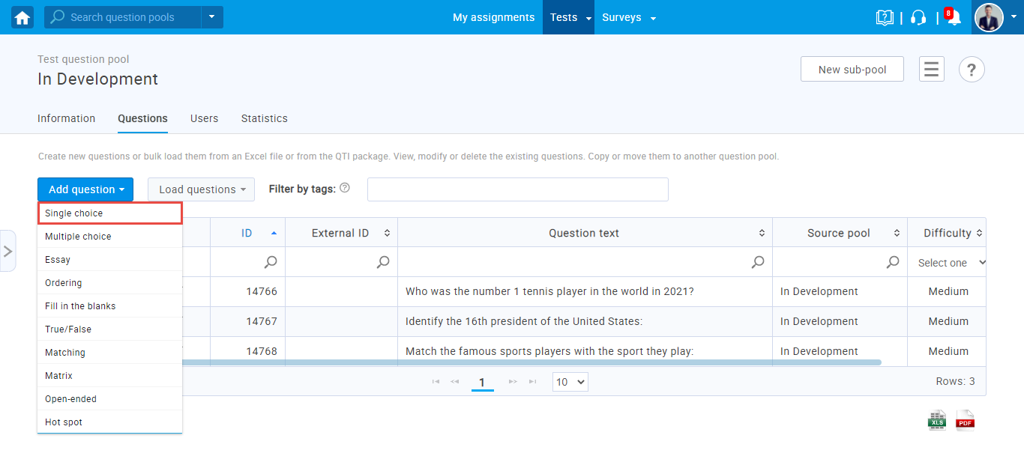The width and height of the screenshot is (1024, 468).
Task: Open the hamburger options menu icon
Action: pos(931,70)
